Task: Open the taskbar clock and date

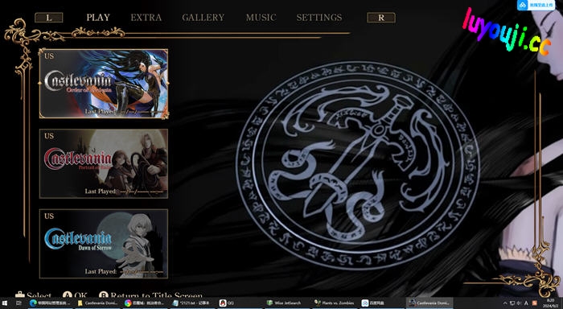Action: (x=550, y=303)
